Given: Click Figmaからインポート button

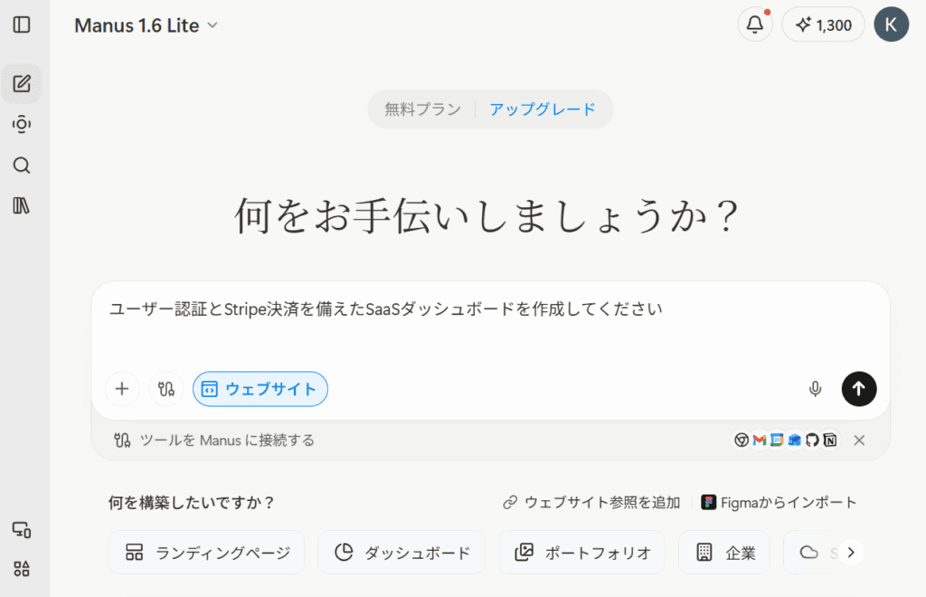Looking at the screenshot, I should (x=779, y=502).
